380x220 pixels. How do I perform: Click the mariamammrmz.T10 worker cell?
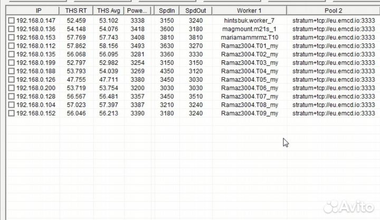click(x=249, y=37)
